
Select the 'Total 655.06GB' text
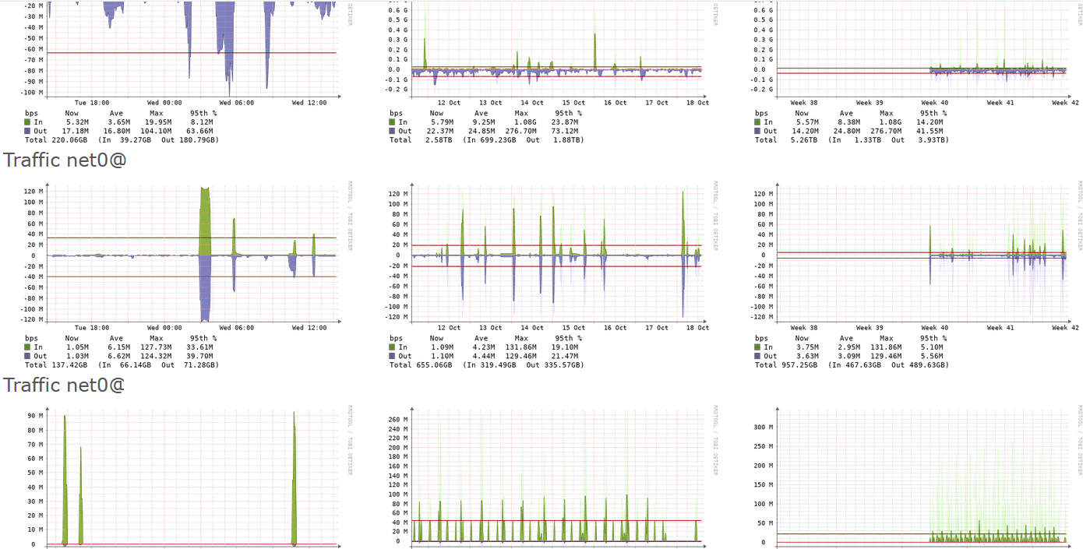point(422,365)
